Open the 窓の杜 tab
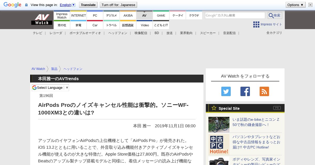 pos(62,25)
